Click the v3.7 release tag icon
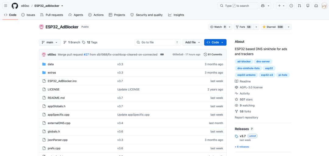The image size is (329, 156). tap(236, 136)
